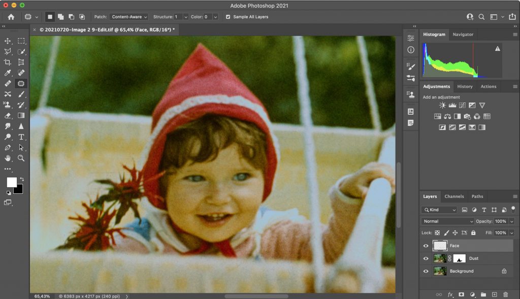Image resolution: width=520 pixels, height=299 pixels.
Task: Select the Move tool
Action: point(8,41)
